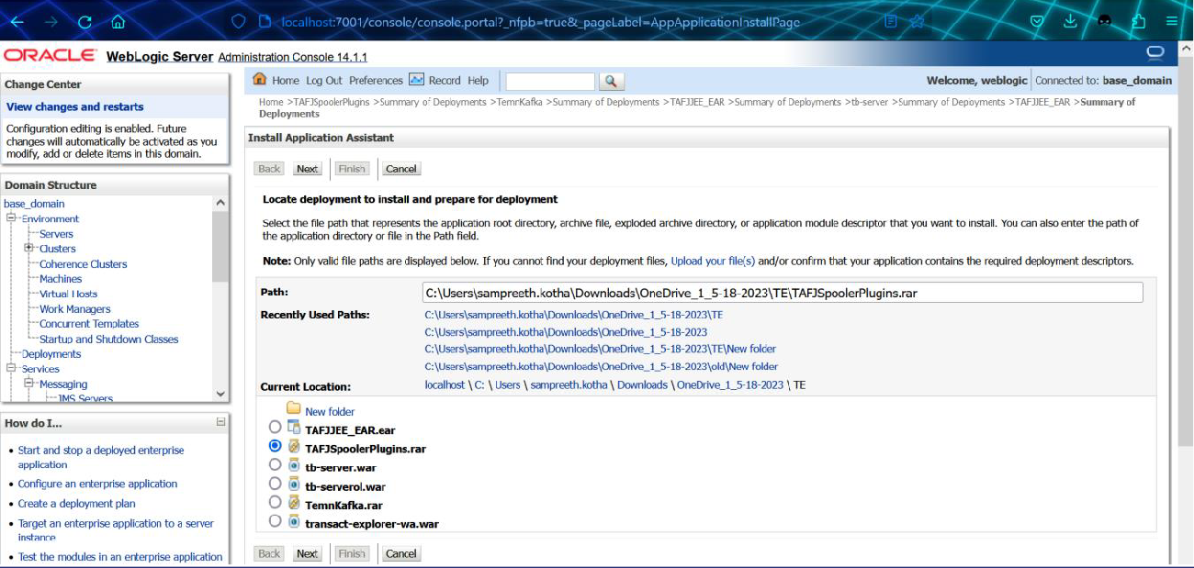Open the browser extensions puzzle icon
The height and width of the screenshot is (568, 1194).
1139,21
